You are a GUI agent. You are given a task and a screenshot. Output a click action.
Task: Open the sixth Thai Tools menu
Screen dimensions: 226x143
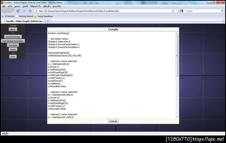[x=47, y=6]
